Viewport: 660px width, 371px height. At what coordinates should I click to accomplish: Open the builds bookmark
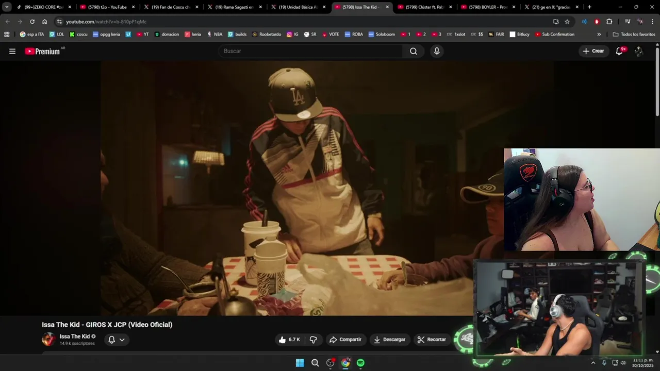237,35
